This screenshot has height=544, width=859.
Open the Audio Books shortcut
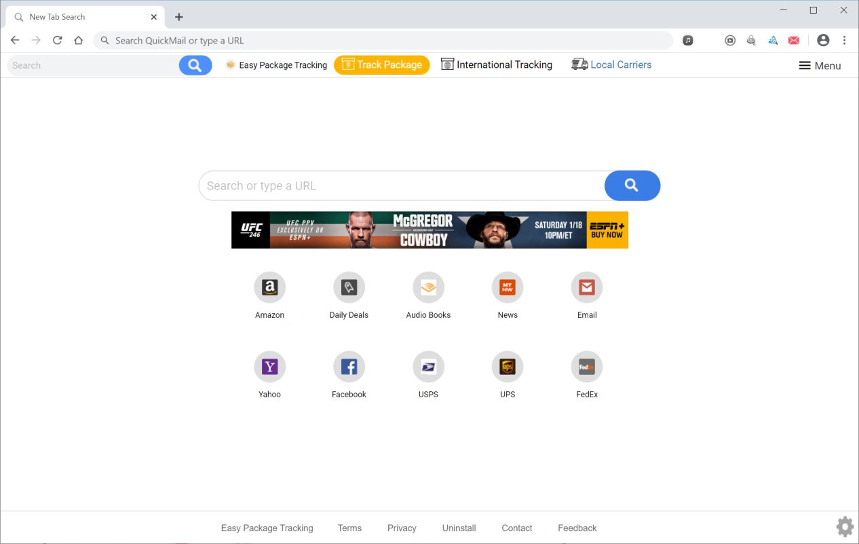point(428,288)
